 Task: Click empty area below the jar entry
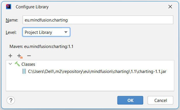90,83
